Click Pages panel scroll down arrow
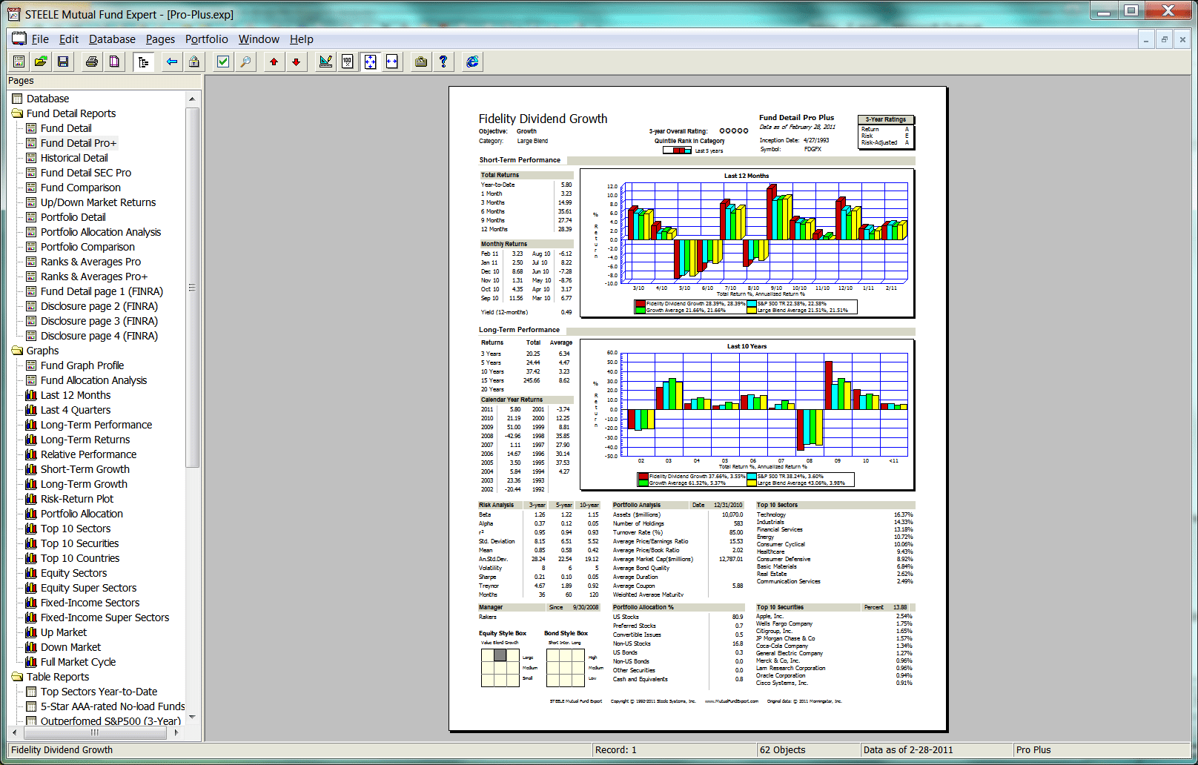Image resolution: width=1198 pixels, height=765 pixels. (193, 717)
